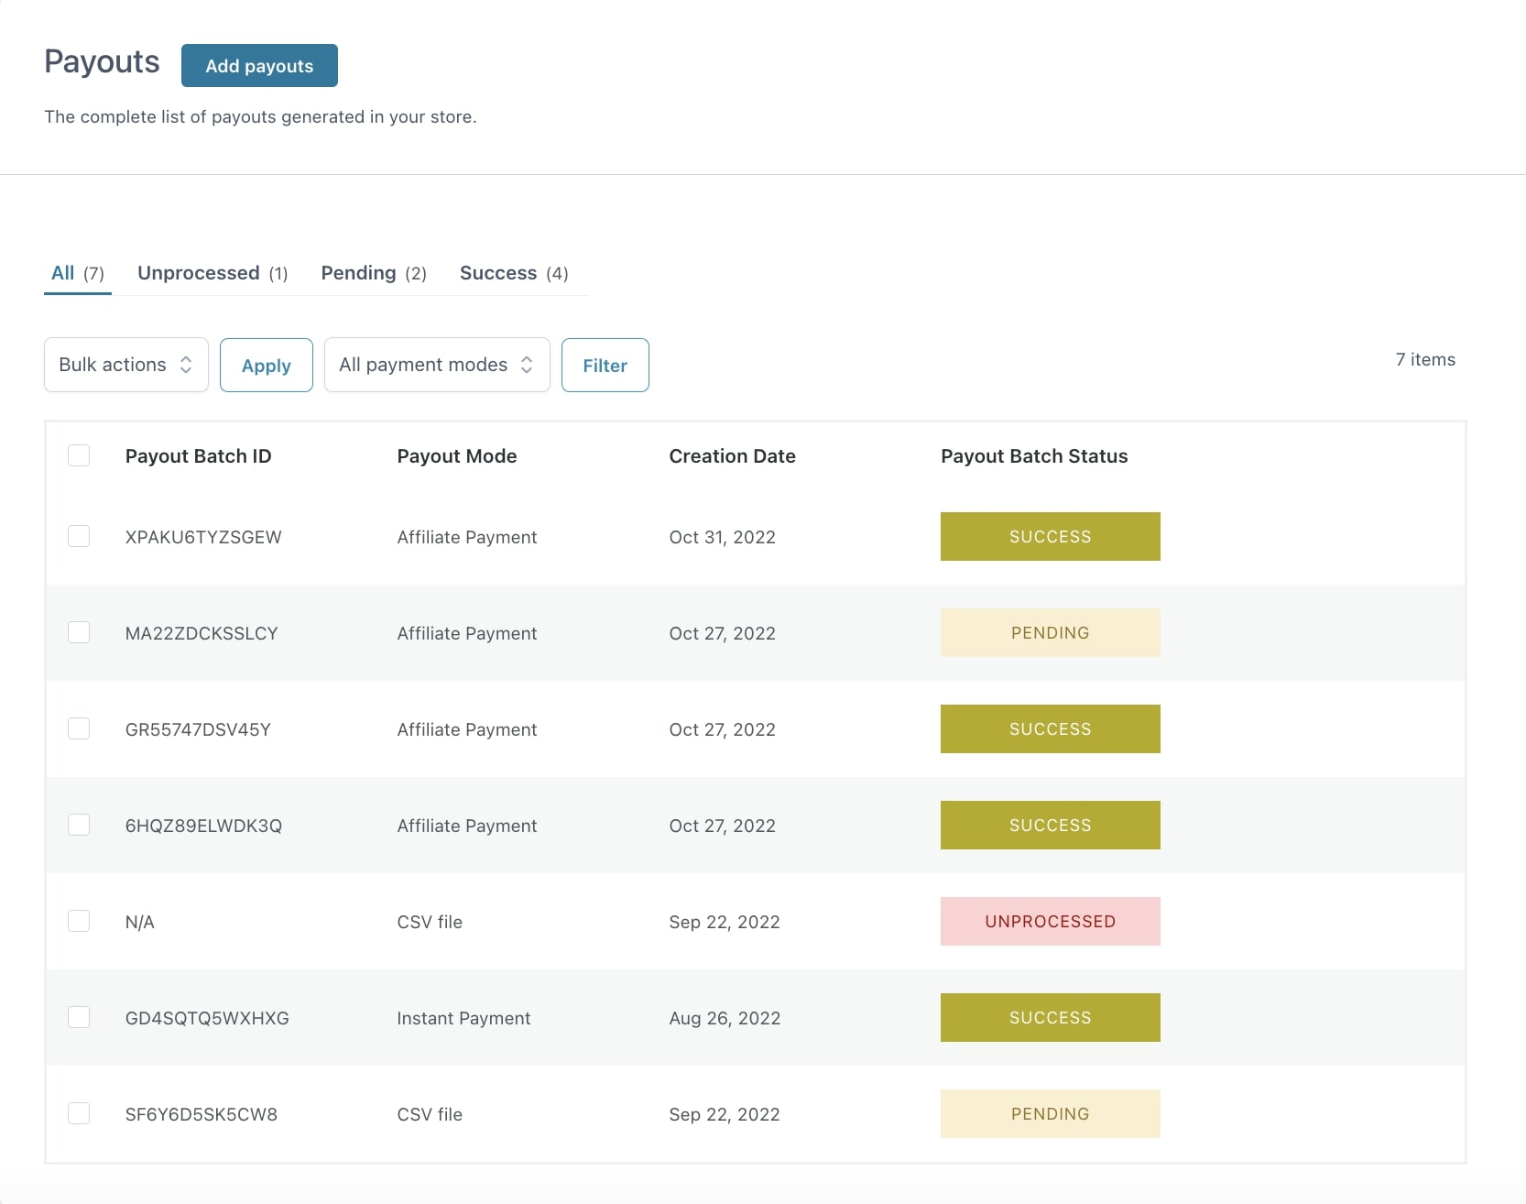Expand the Bulk actions dropdown
The image size is (1526, 1204).
[x=126, y=365]
